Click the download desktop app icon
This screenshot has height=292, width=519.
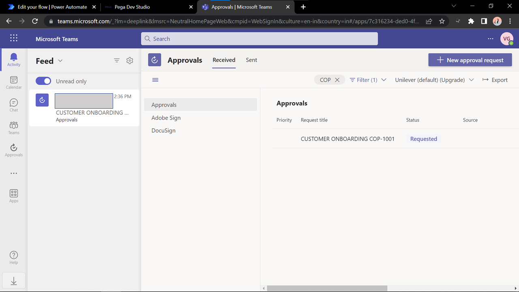14,281
